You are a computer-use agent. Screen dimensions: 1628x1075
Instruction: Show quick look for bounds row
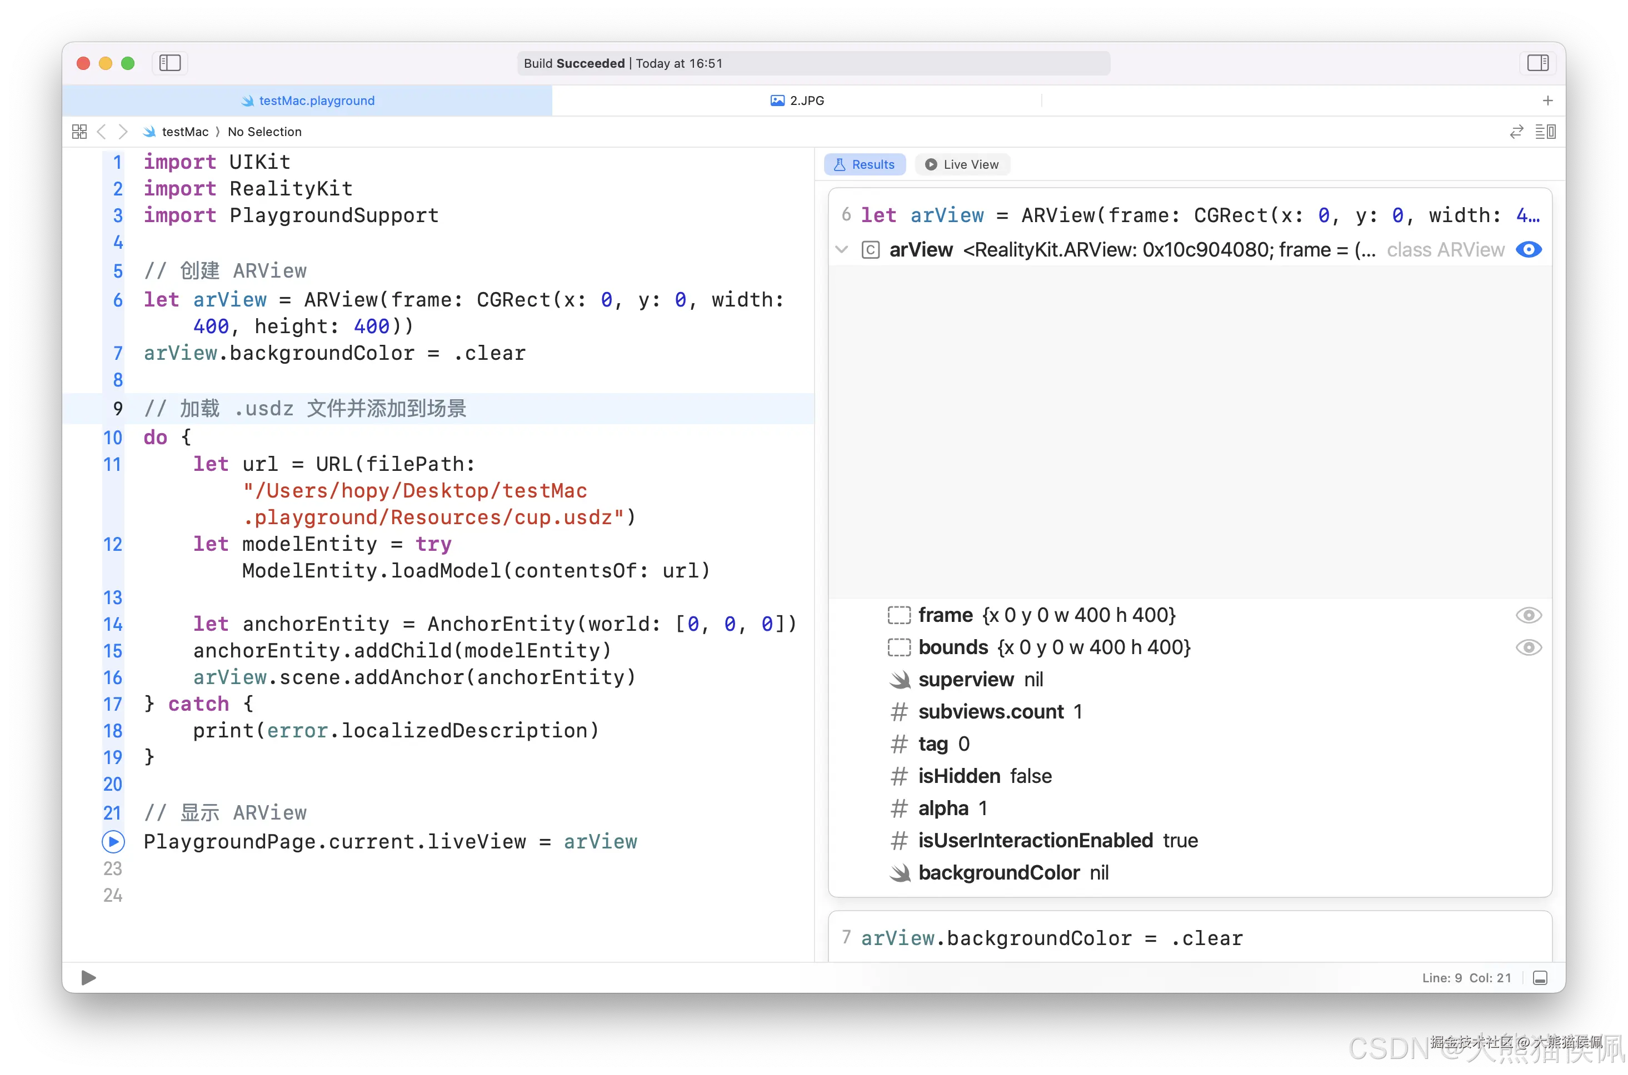coord(1529,647)
